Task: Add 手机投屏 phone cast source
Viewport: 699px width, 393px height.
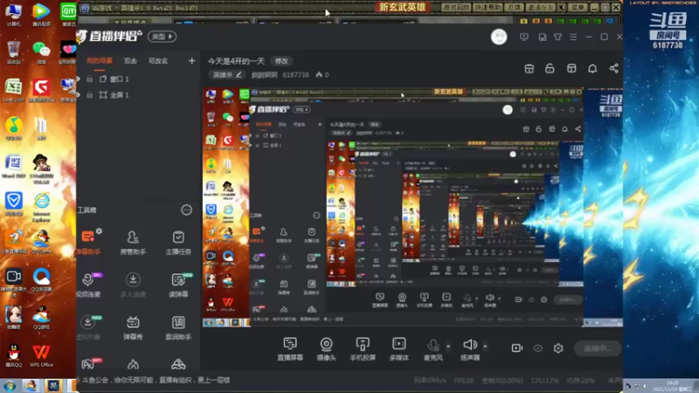Action: [x=363, y=348]
